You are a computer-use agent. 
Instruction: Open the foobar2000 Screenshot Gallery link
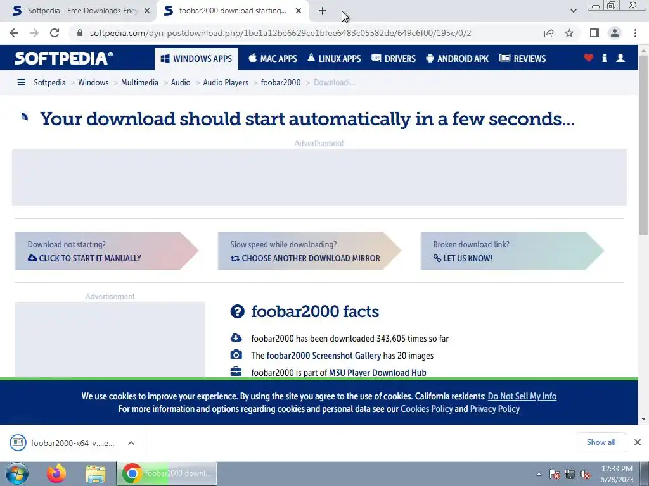pos(324,356)
